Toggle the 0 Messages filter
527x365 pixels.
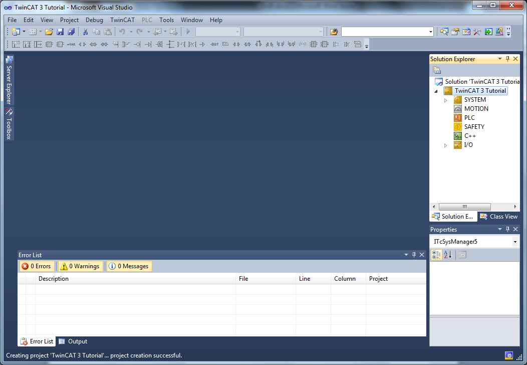tap(129, 266)
